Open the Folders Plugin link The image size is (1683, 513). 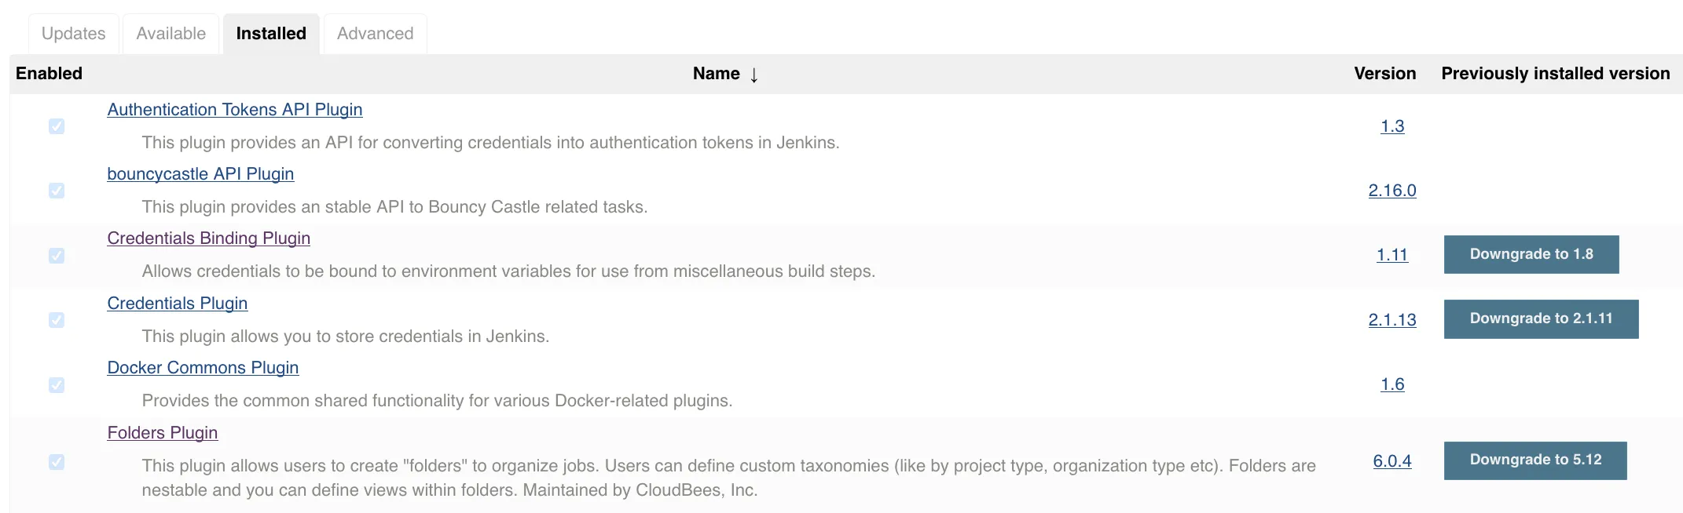tap(162, 433)
